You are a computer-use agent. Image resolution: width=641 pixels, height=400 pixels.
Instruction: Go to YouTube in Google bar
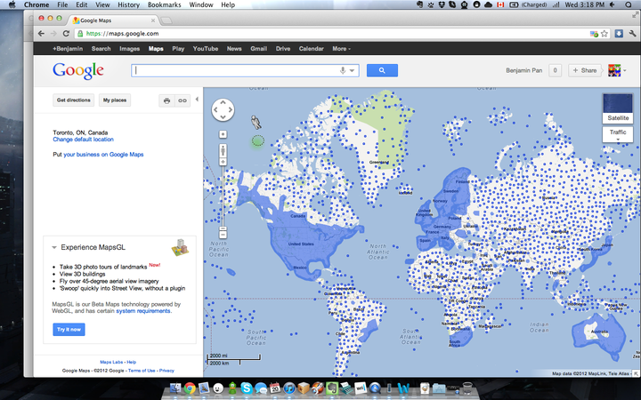206,49
